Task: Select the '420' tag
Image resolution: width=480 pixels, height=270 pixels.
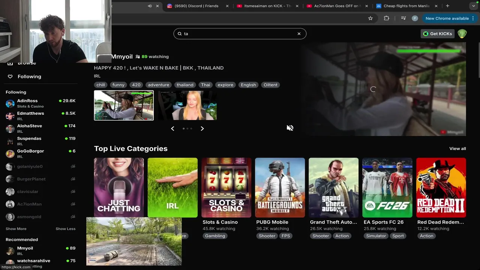Action: point(136,85)
